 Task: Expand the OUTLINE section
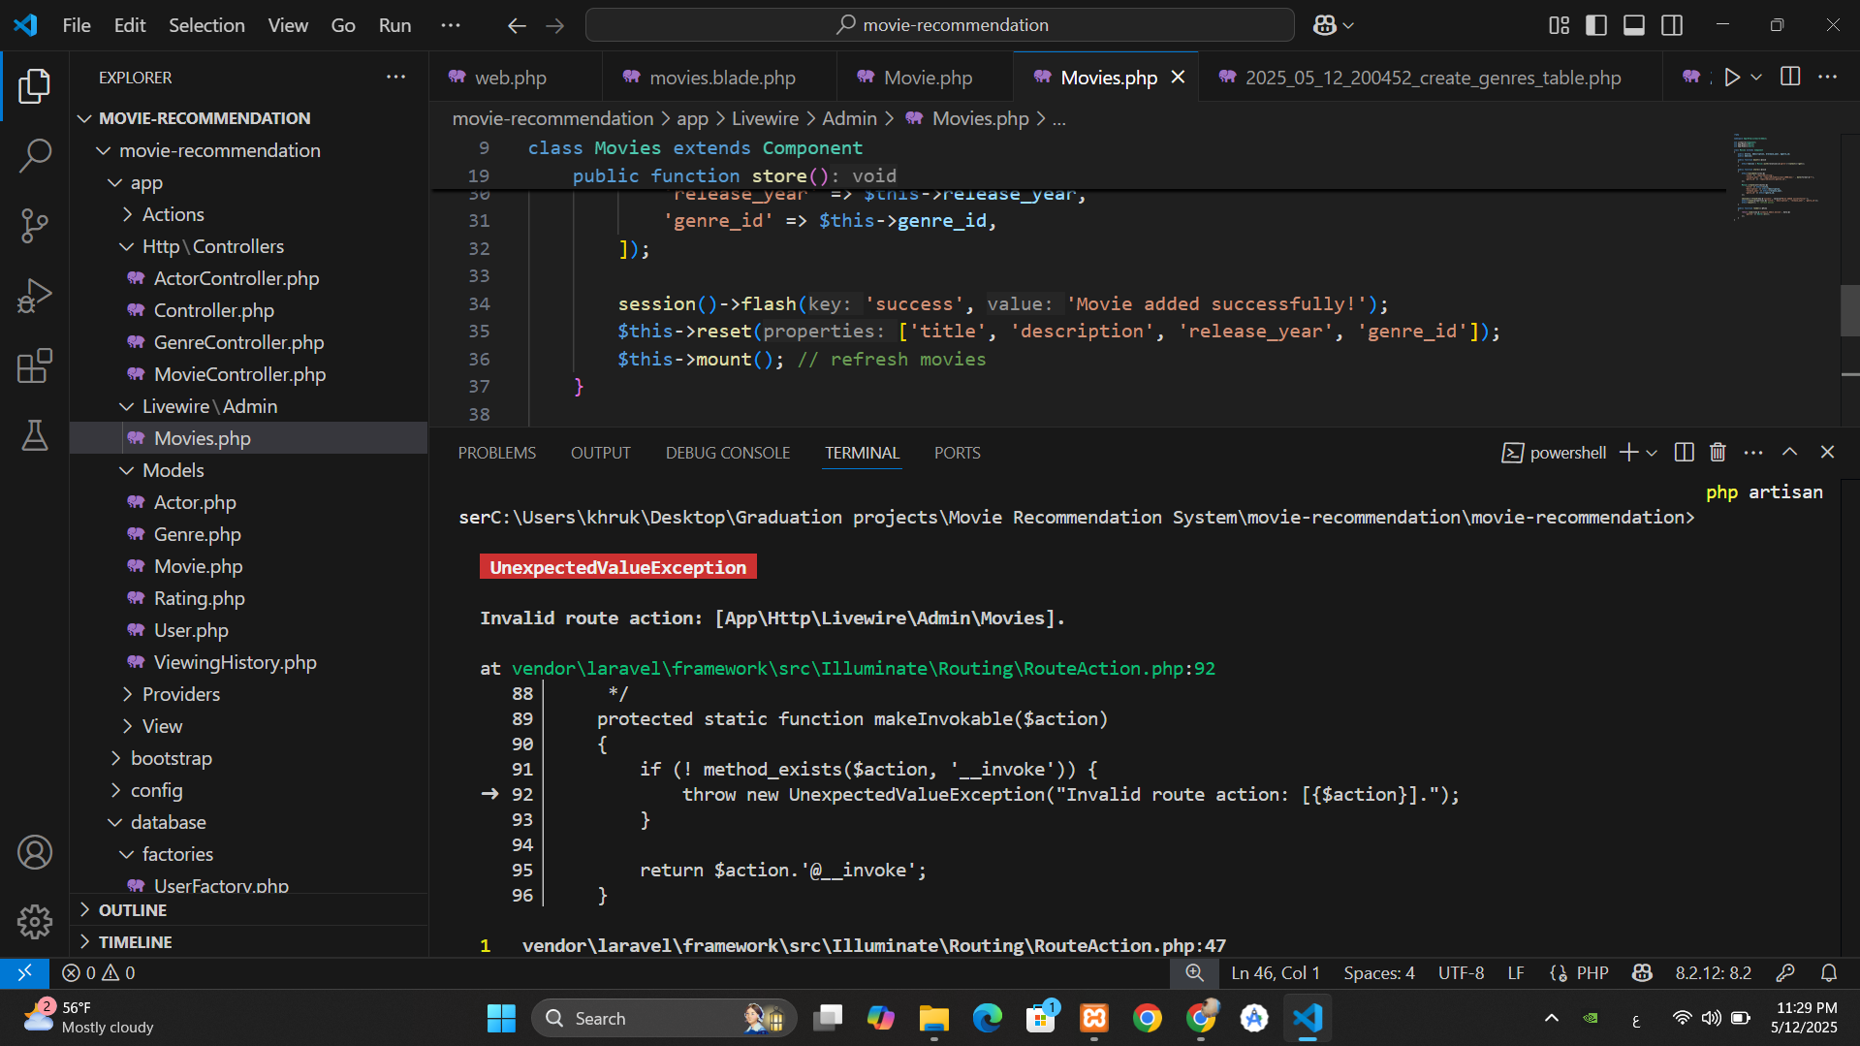[x=133, y=910]
